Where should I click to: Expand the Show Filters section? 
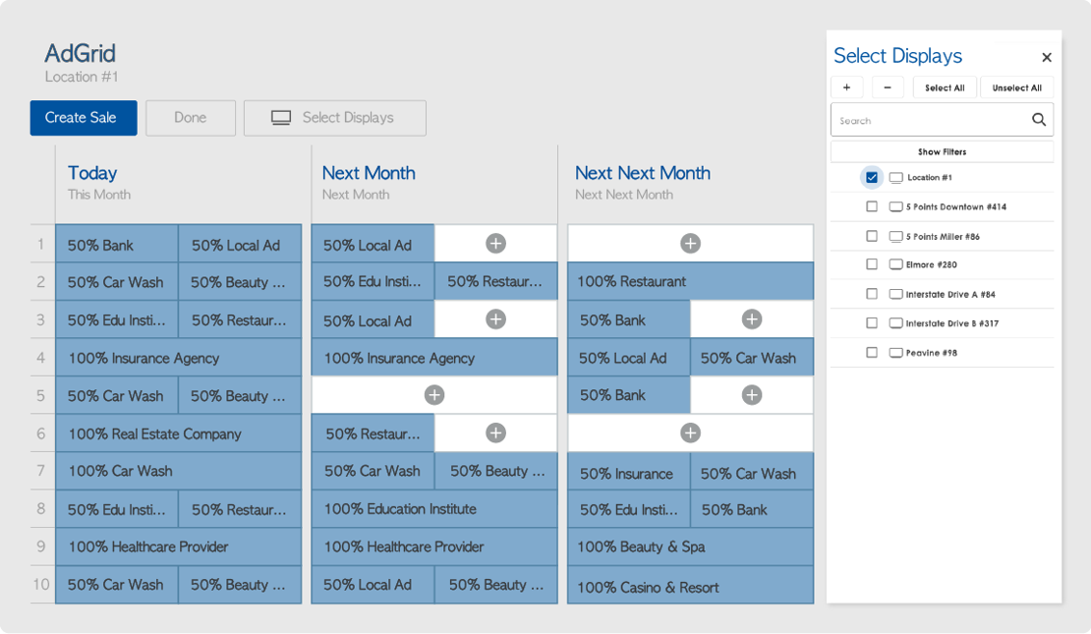[942, 152]
